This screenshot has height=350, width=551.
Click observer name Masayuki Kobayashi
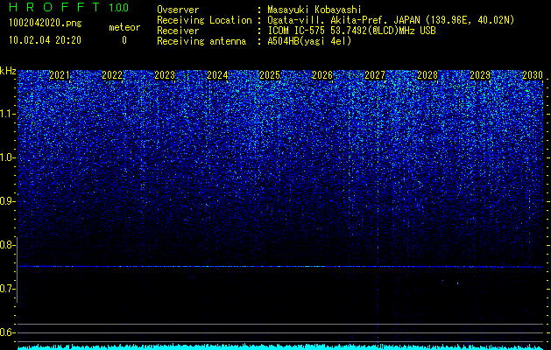[x=314, y=10]
